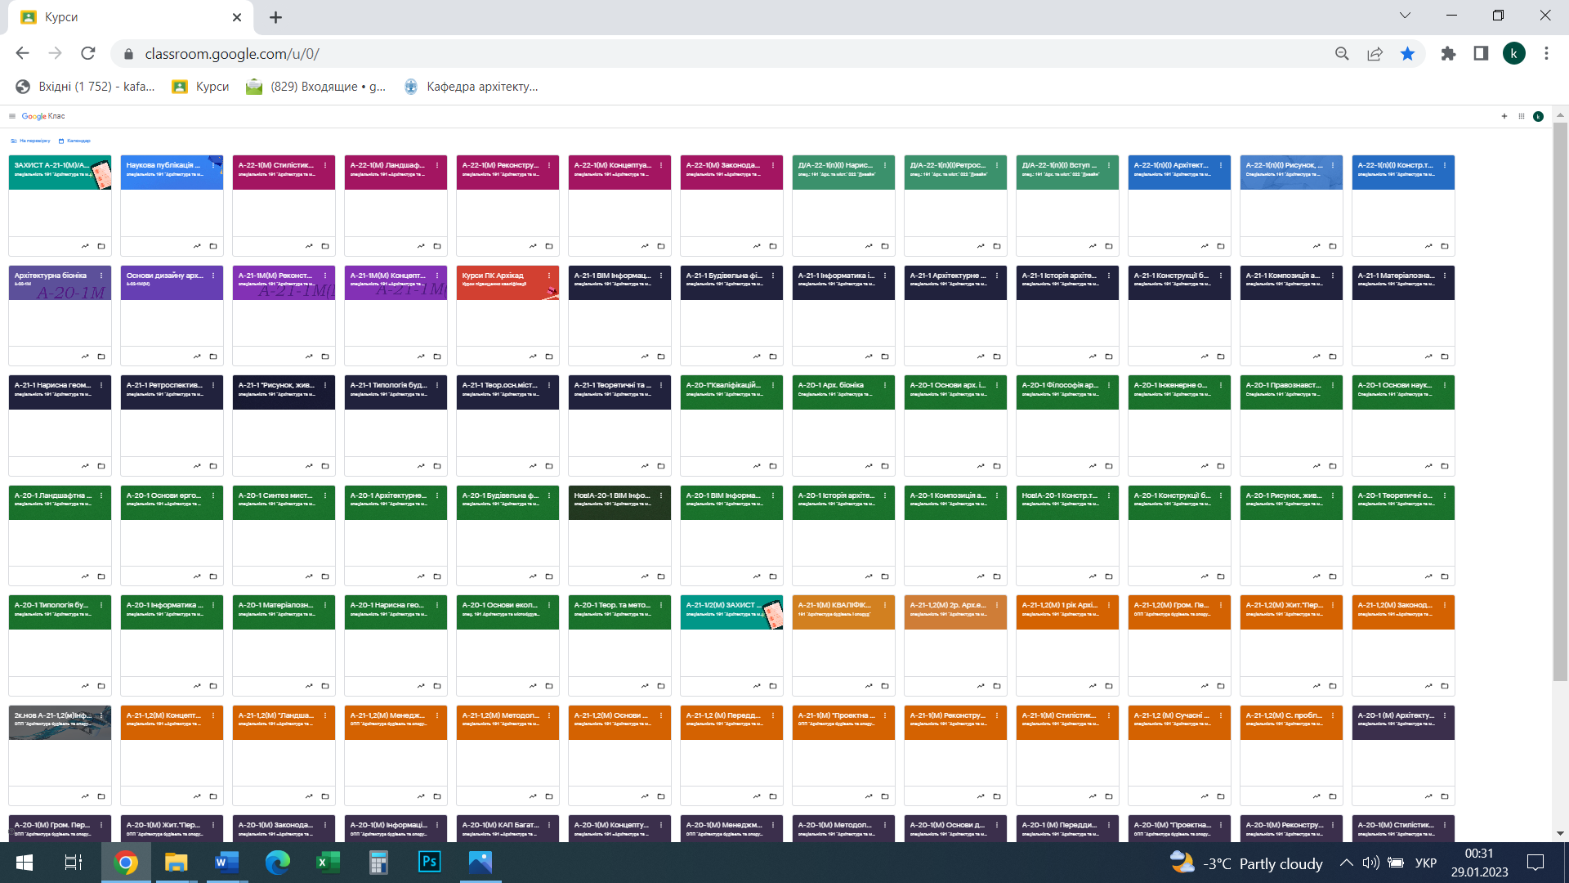Open Drive folder for Наукова публікація card
Screen dimensions: 1569x883
click(x=213, y=246)
